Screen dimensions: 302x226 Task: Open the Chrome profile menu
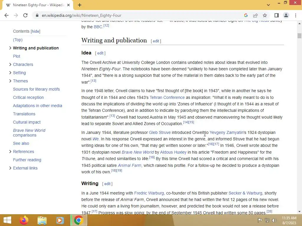[286, 15]
